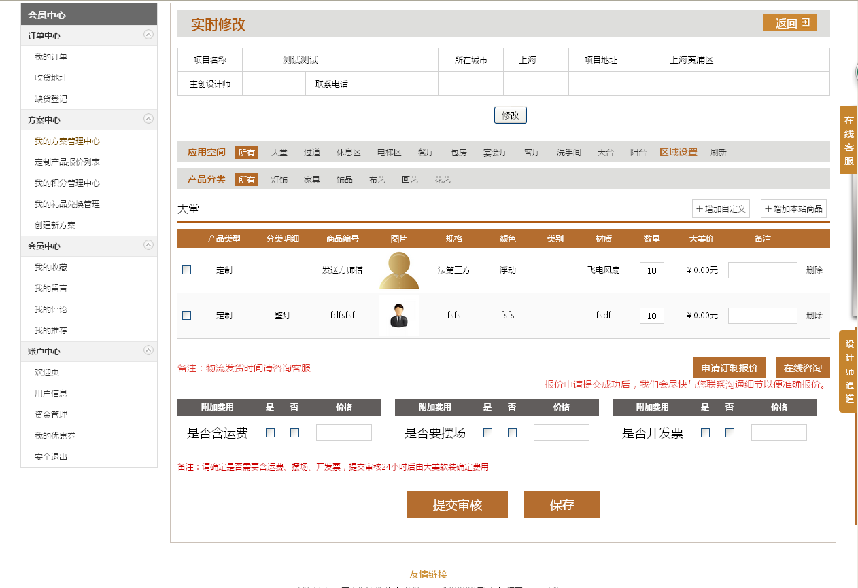Collapse the 方案中心 section
Image resolution: width=858 pixels, height=588 pixels.
[148, 120]
